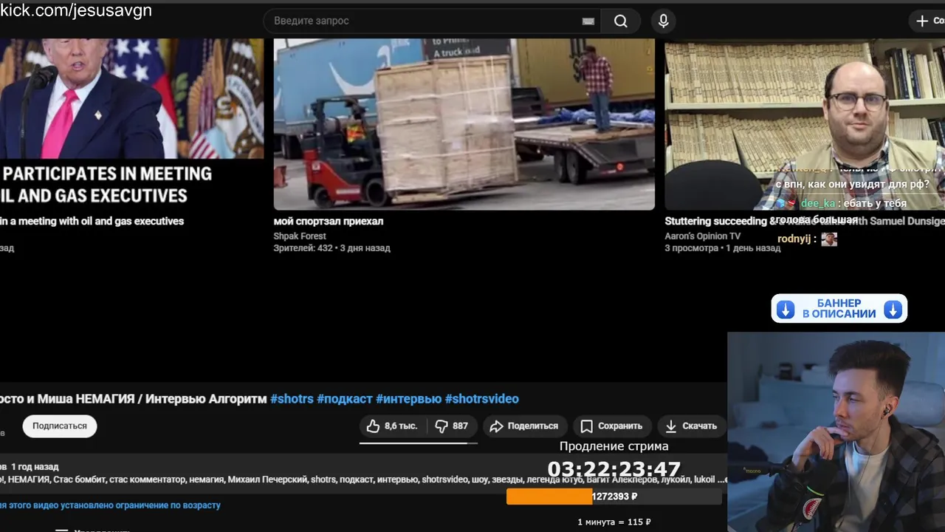Click chat username 'dee_ka'

(818, 203)
